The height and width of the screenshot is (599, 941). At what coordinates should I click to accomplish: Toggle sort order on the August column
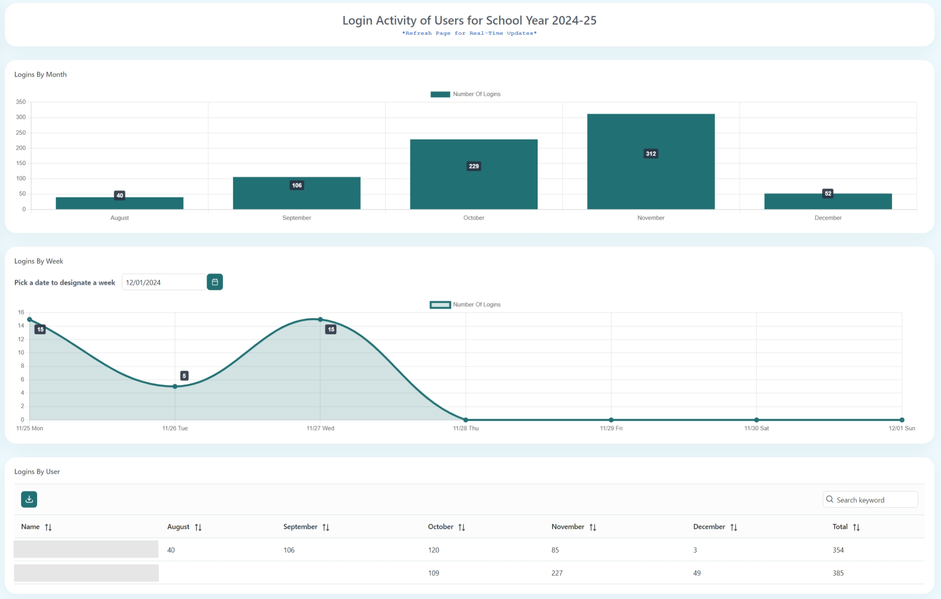[198, 527]
